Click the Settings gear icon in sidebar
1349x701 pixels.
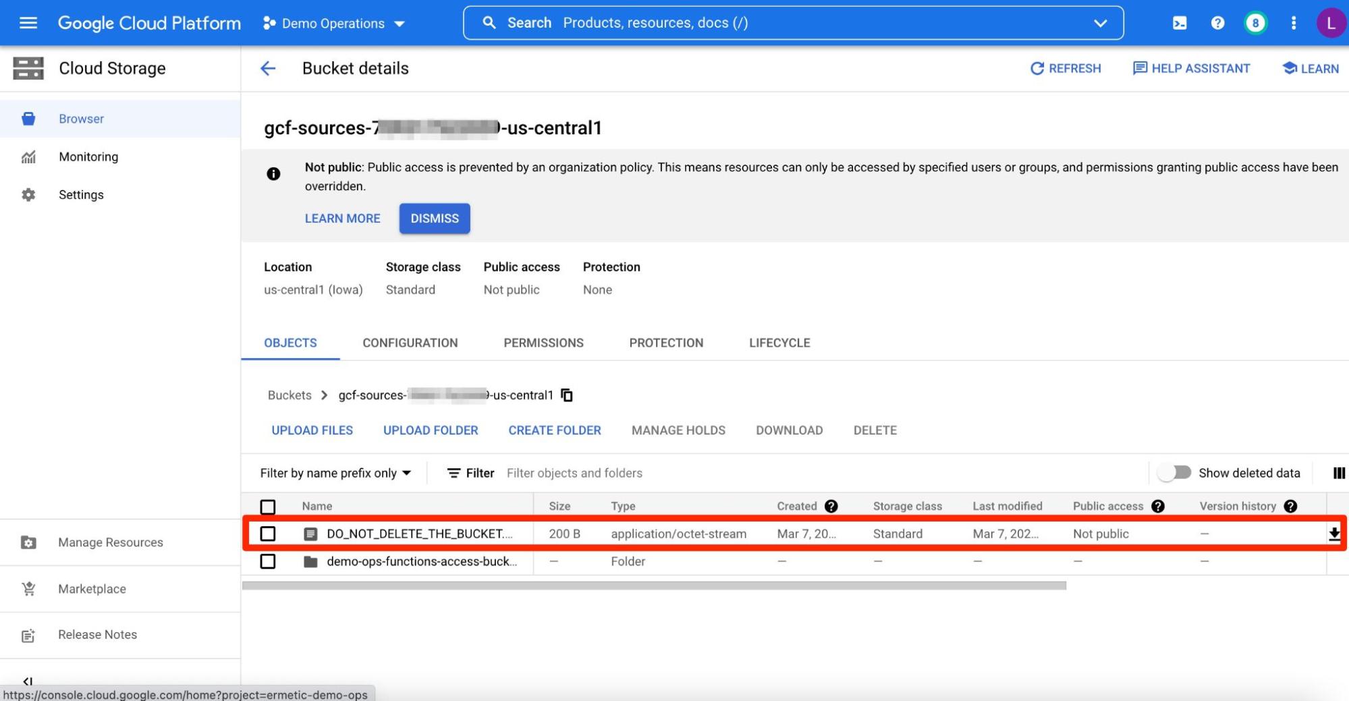click(28, 195)
